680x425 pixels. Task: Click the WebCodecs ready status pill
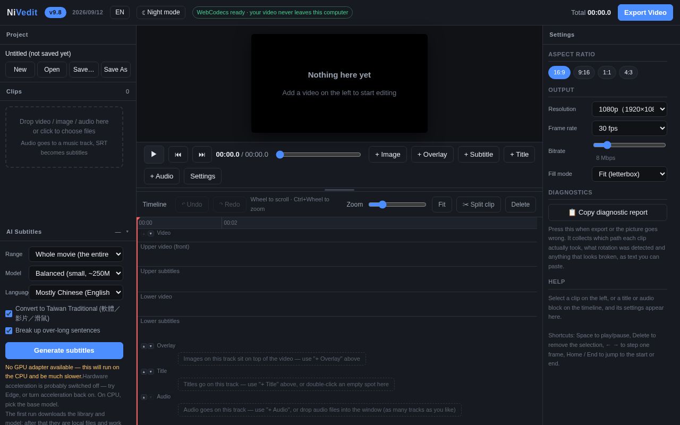click(x=273, y=12)
